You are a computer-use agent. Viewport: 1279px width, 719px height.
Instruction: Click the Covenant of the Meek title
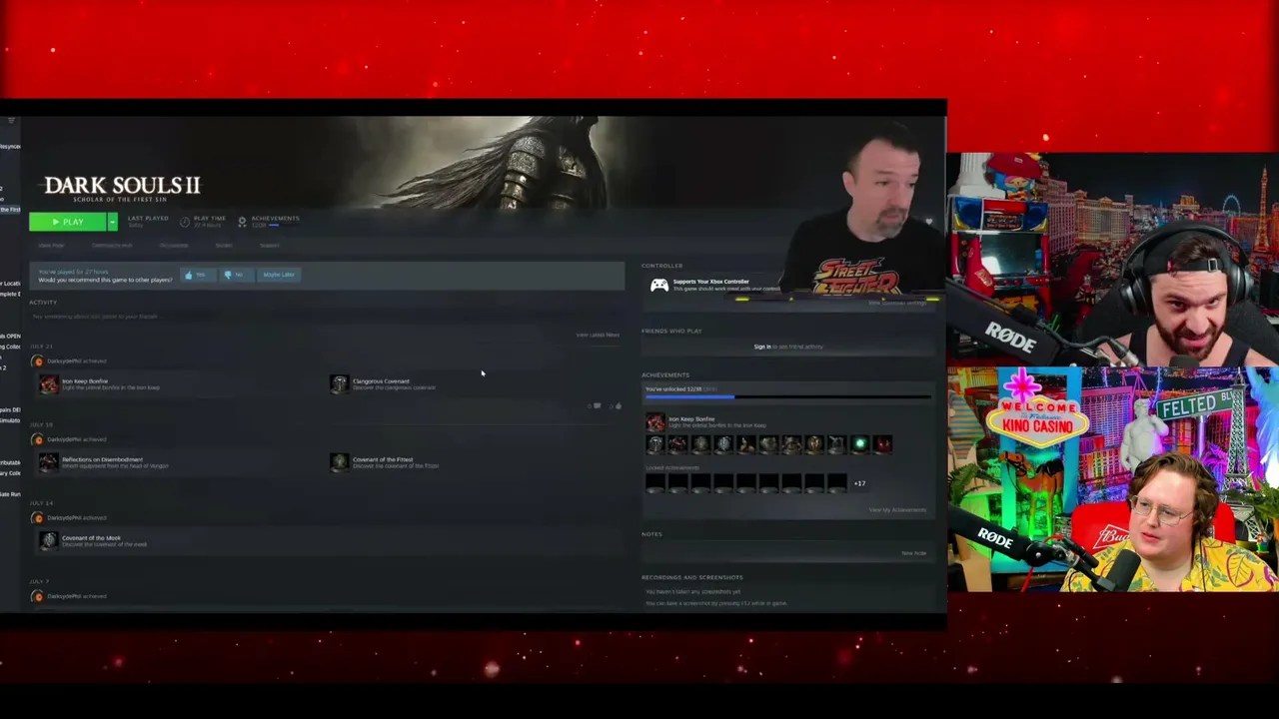[x=91, y=537]
